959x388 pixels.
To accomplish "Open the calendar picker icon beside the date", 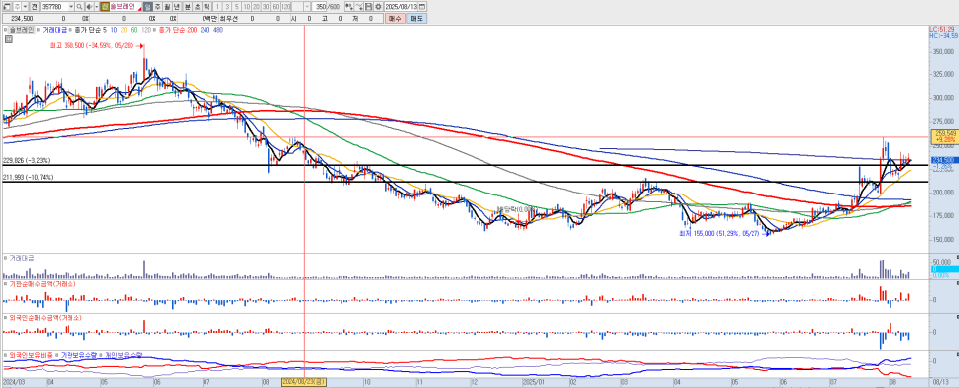I will point(422,6).
